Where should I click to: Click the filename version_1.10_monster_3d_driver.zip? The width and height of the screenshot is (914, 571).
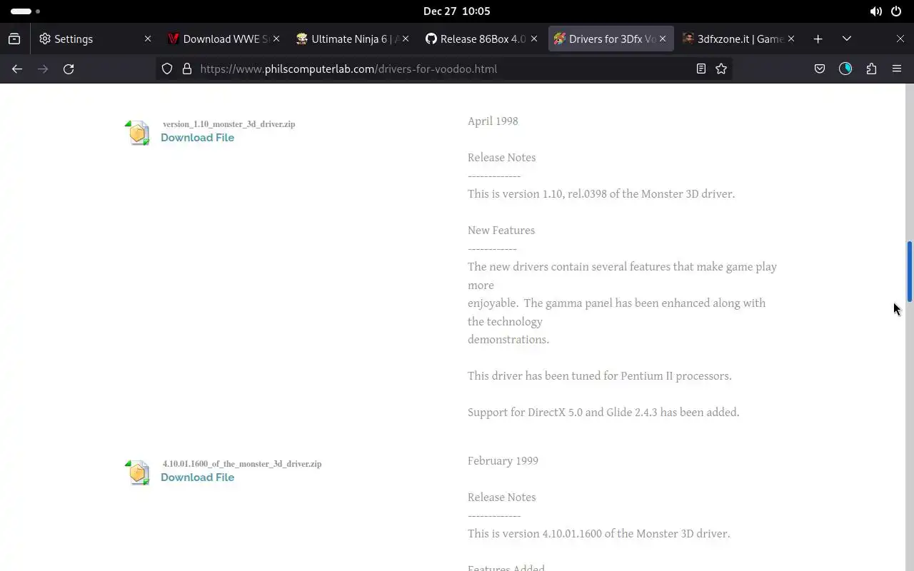[228, 124]
